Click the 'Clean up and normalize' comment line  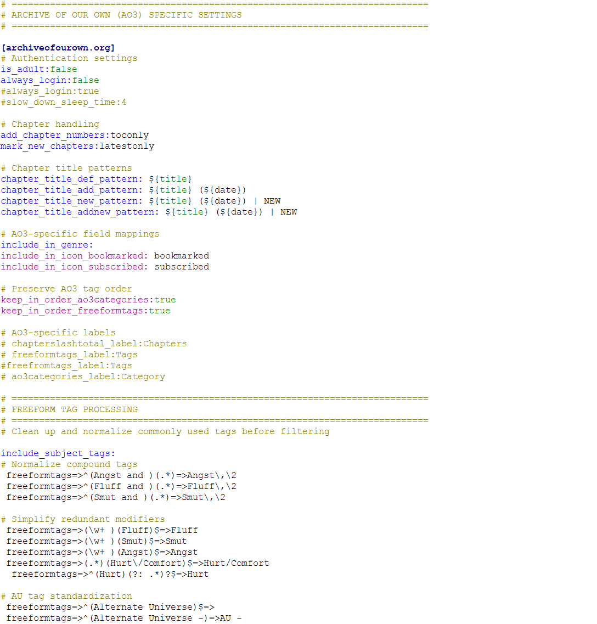click(x=165, y=431)
